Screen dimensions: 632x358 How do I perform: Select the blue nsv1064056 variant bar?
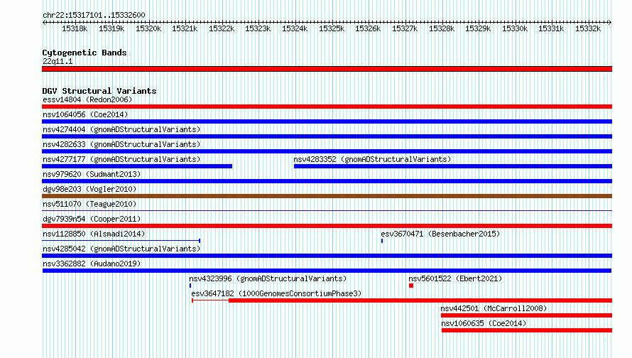[x=327, y=121]
